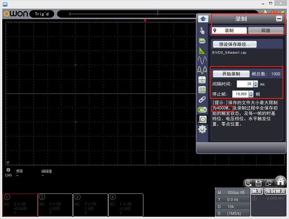Click the P/F pass-fail icon
The image size is (289, 219).
pyautogui.click(x=202, y=109)
